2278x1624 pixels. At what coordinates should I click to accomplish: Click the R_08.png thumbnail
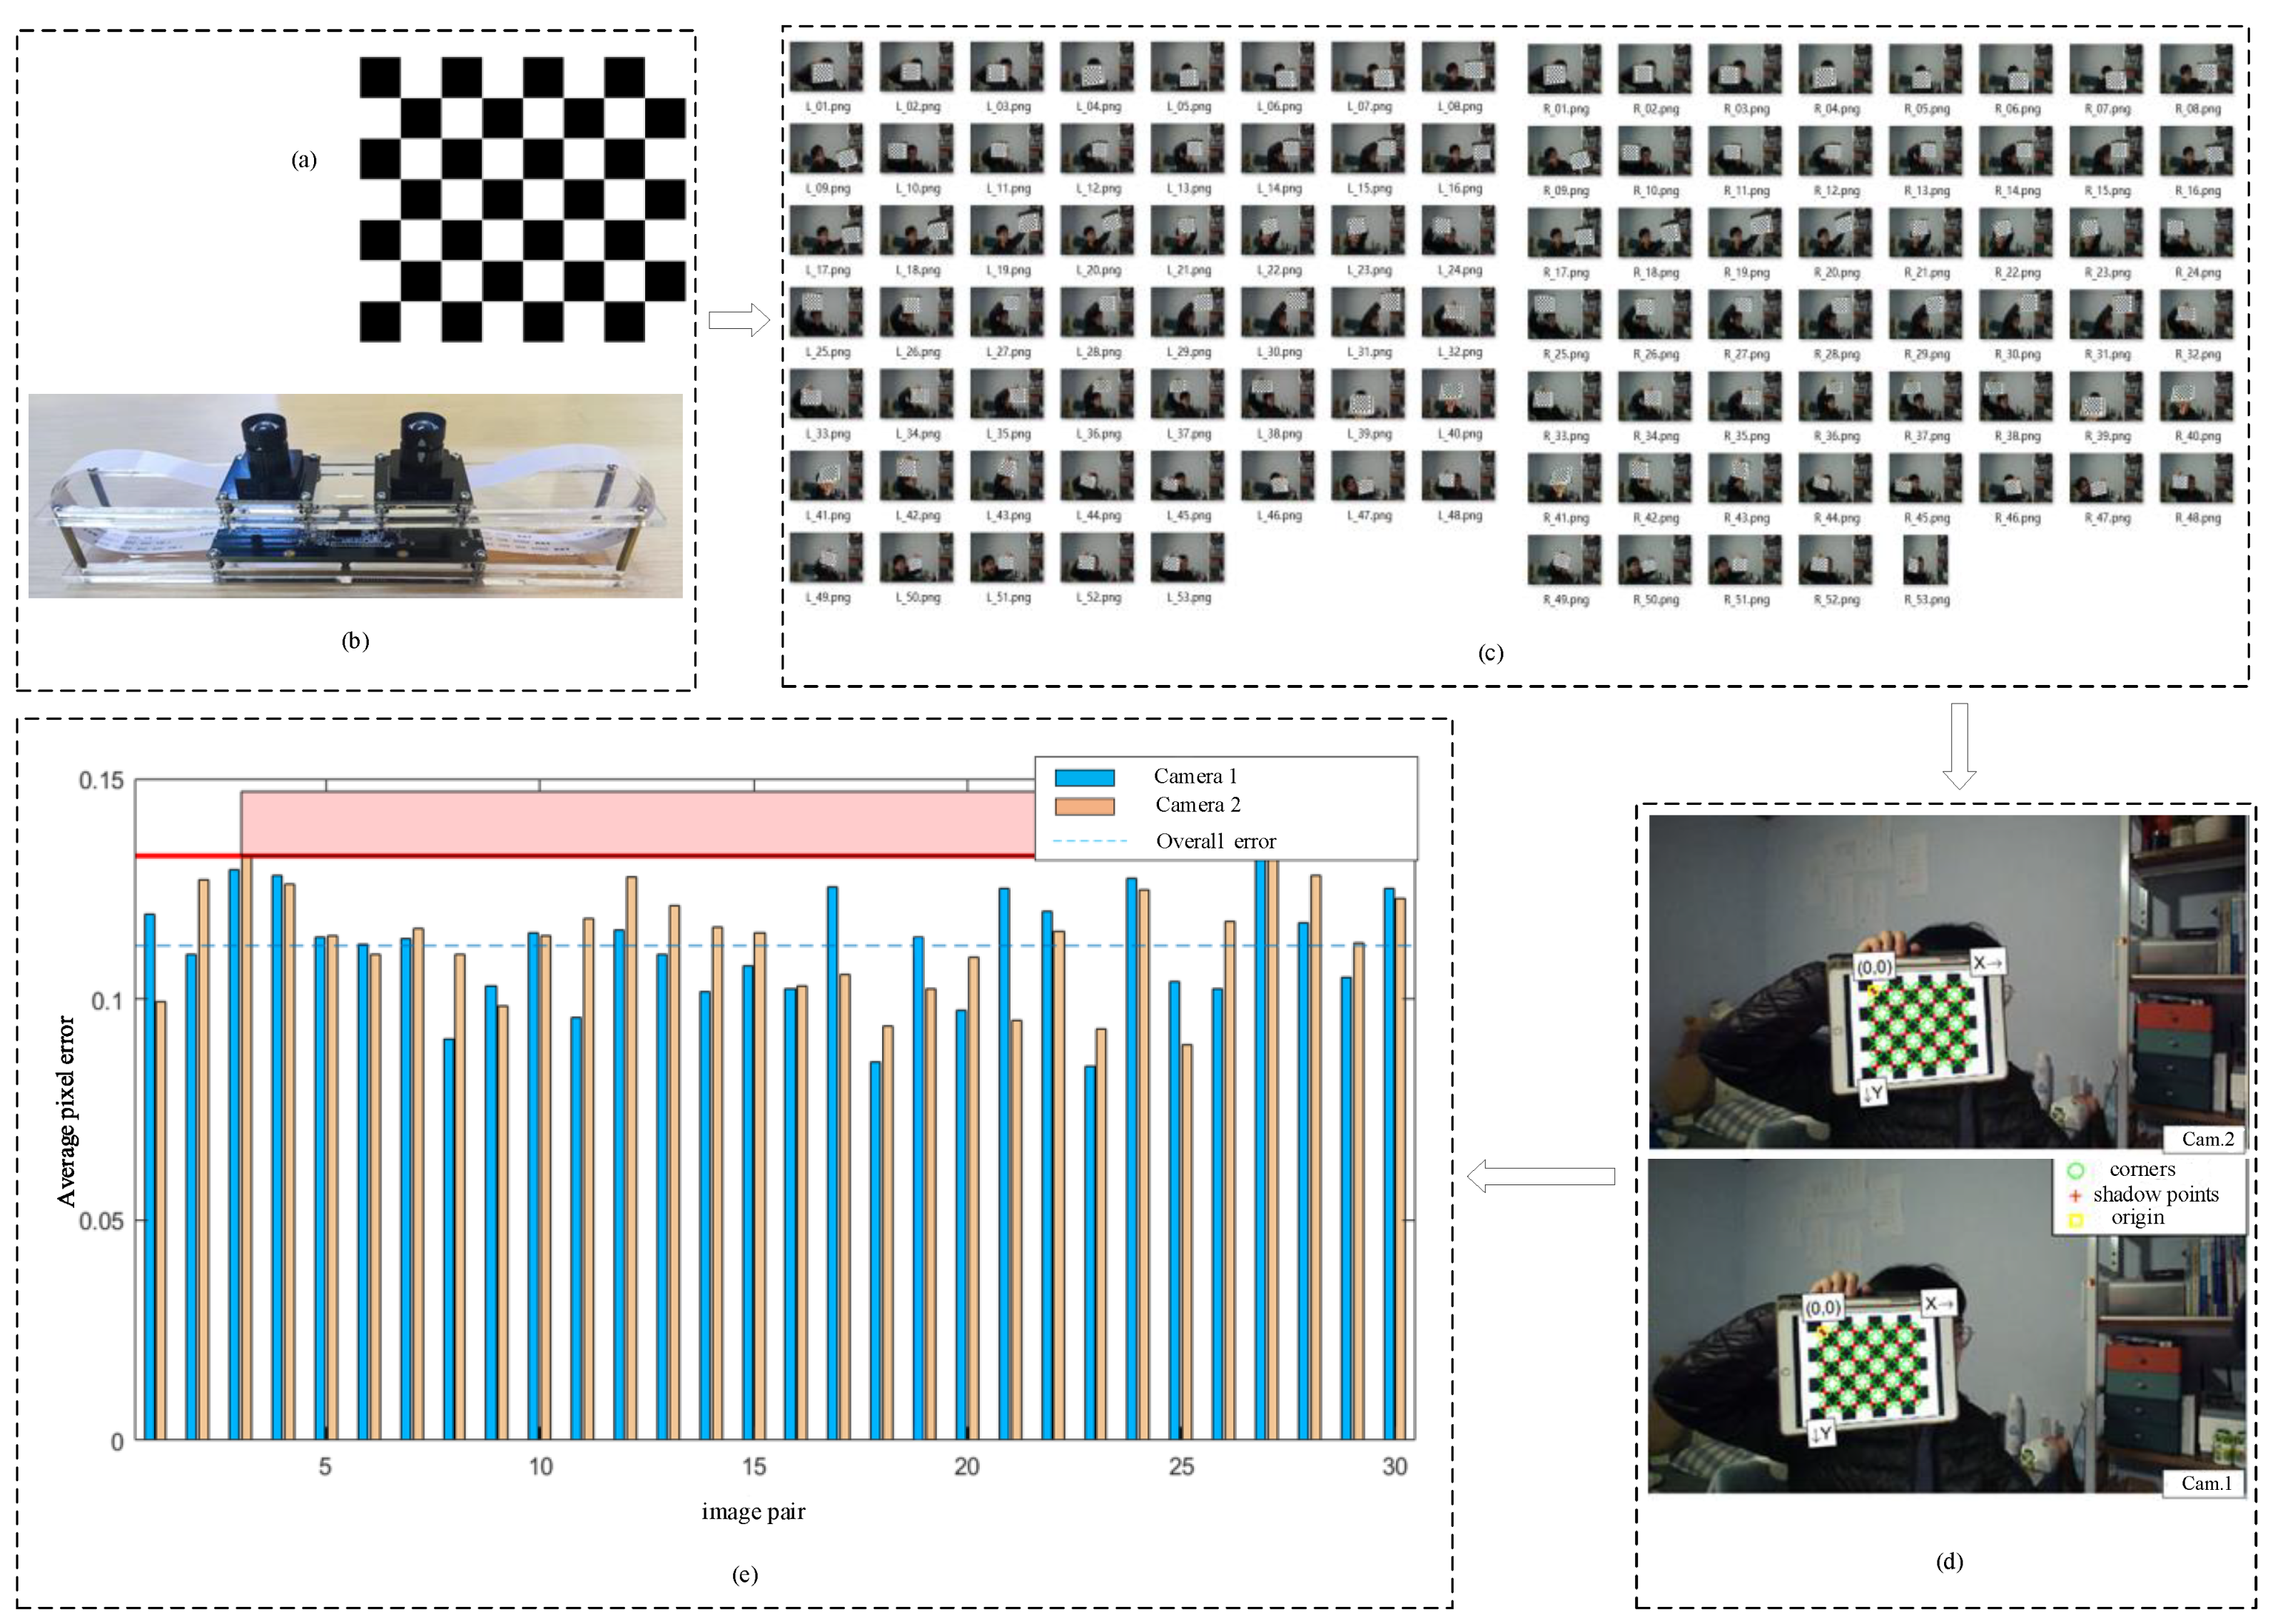click(x=2196, y=69)
